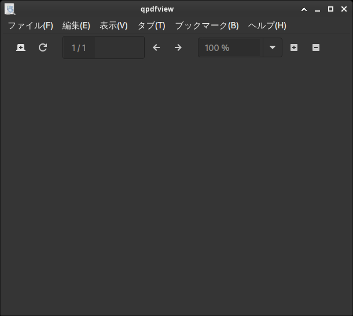Go to next page with right arrow
Viewport: 353px width, 316px height.
[178, 47]
